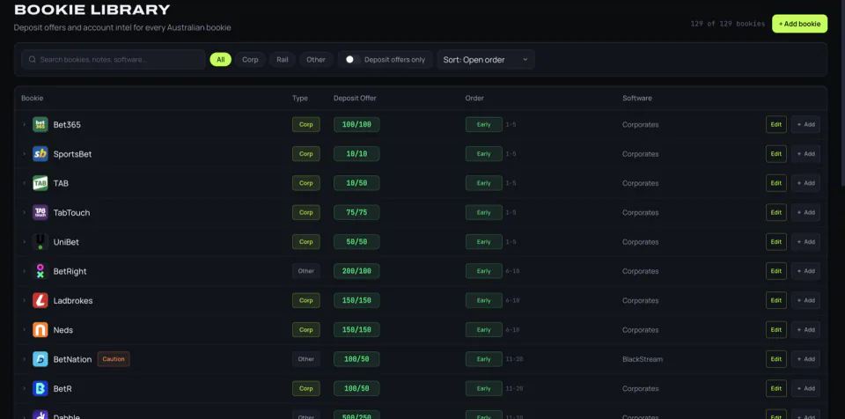Click the Caution badge on BetNation
845x419 pixels.
pos(114,359)
